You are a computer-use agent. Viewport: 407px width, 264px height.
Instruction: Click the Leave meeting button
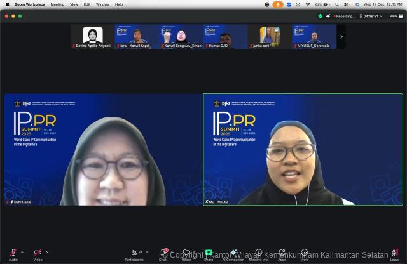pyautogui.click(x=394, y=253)
